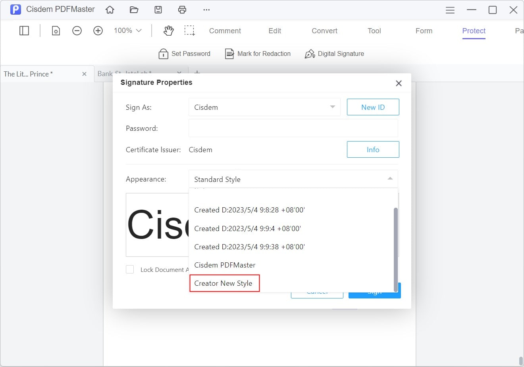Click the Info button
This screenshot has height=367, width=524.
click(x=373, y=149)
